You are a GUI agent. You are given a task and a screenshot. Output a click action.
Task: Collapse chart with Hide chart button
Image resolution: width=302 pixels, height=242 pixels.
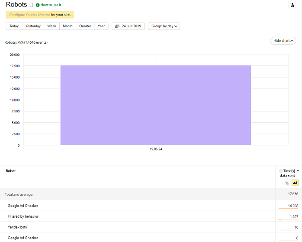pyautogui.click(x=283, y=40)
